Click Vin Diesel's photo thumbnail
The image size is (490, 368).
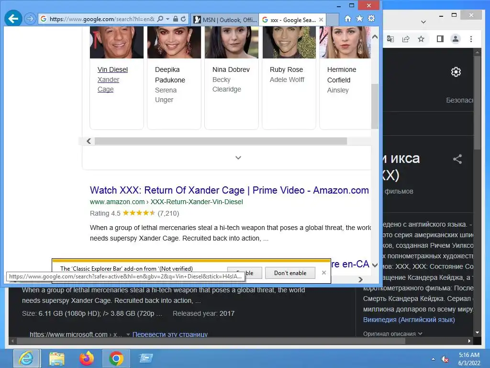(117, 42)
